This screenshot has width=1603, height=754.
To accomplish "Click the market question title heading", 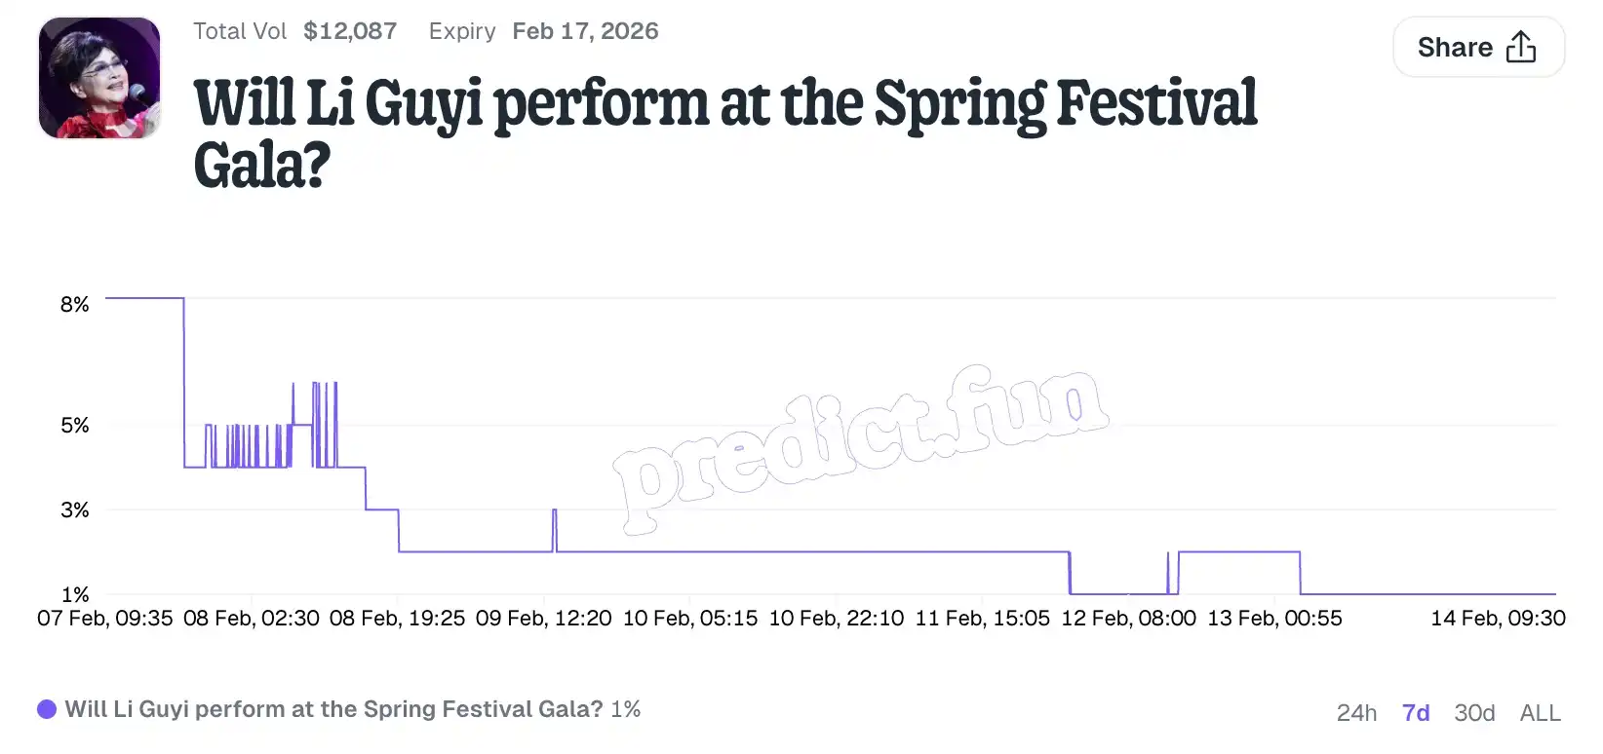I will coord(724,132).
